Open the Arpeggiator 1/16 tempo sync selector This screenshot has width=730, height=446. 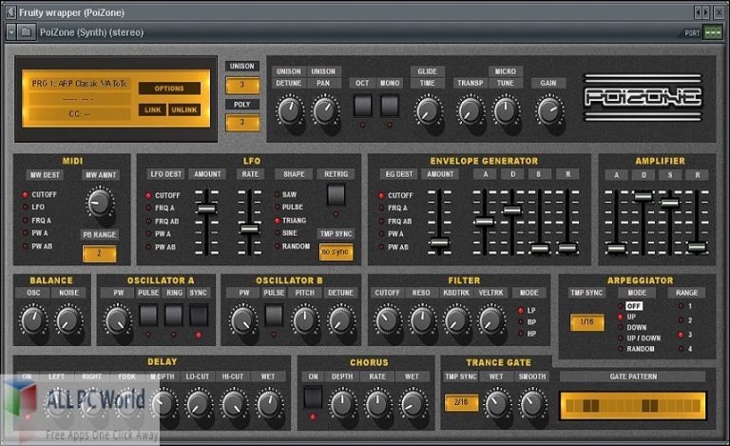pos(586,322)
